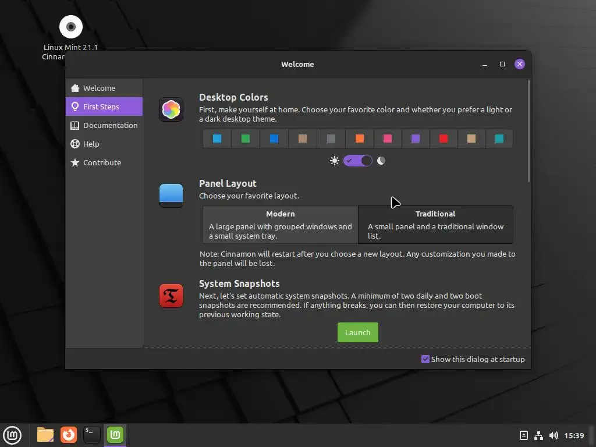Click the Panel Layout heading

point(228,183)
